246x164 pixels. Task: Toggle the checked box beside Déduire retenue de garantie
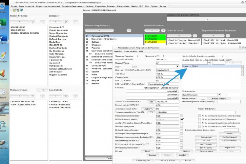click(x=182, y=119)
